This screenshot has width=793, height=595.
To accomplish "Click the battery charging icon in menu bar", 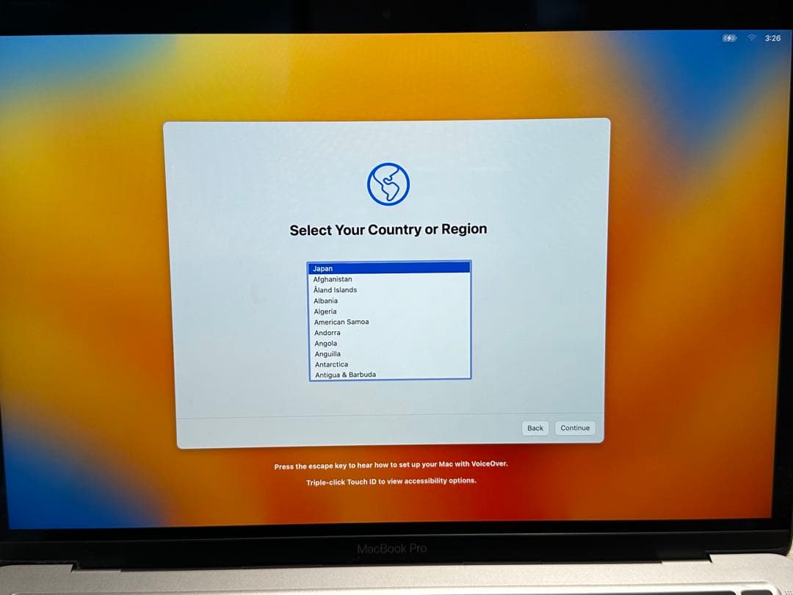I will click(728, 38).
